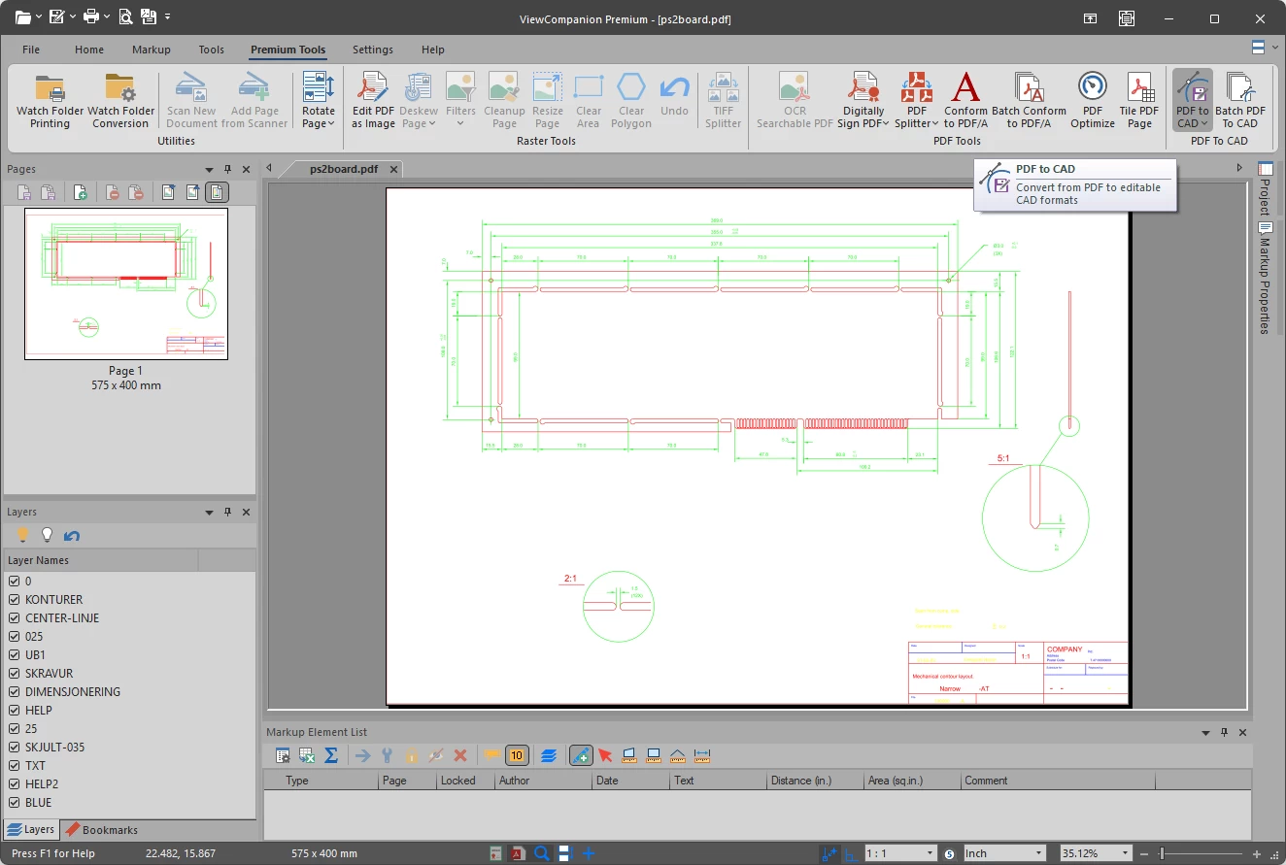Screen dimensions: 1286x865
Task: Click Tile PDF Page tool
Action: 1139,100
